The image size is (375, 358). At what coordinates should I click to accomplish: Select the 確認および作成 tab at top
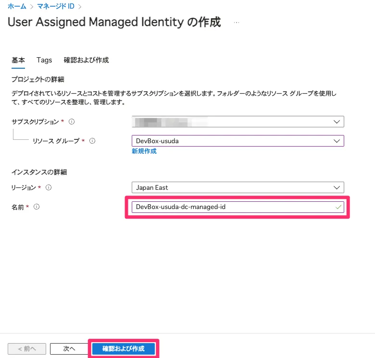[x=86, y=60]
